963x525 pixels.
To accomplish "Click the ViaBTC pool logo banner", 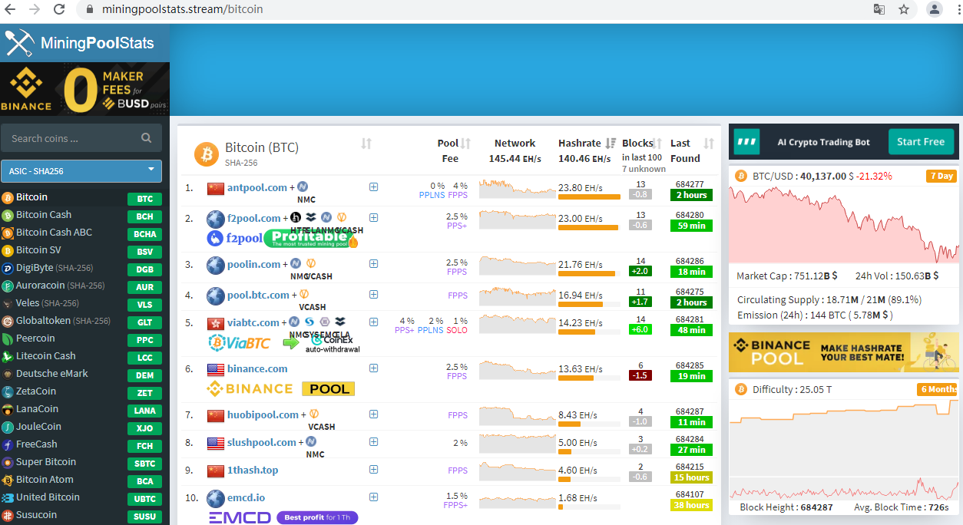I will pyautogui.click(x=238, y=342).
